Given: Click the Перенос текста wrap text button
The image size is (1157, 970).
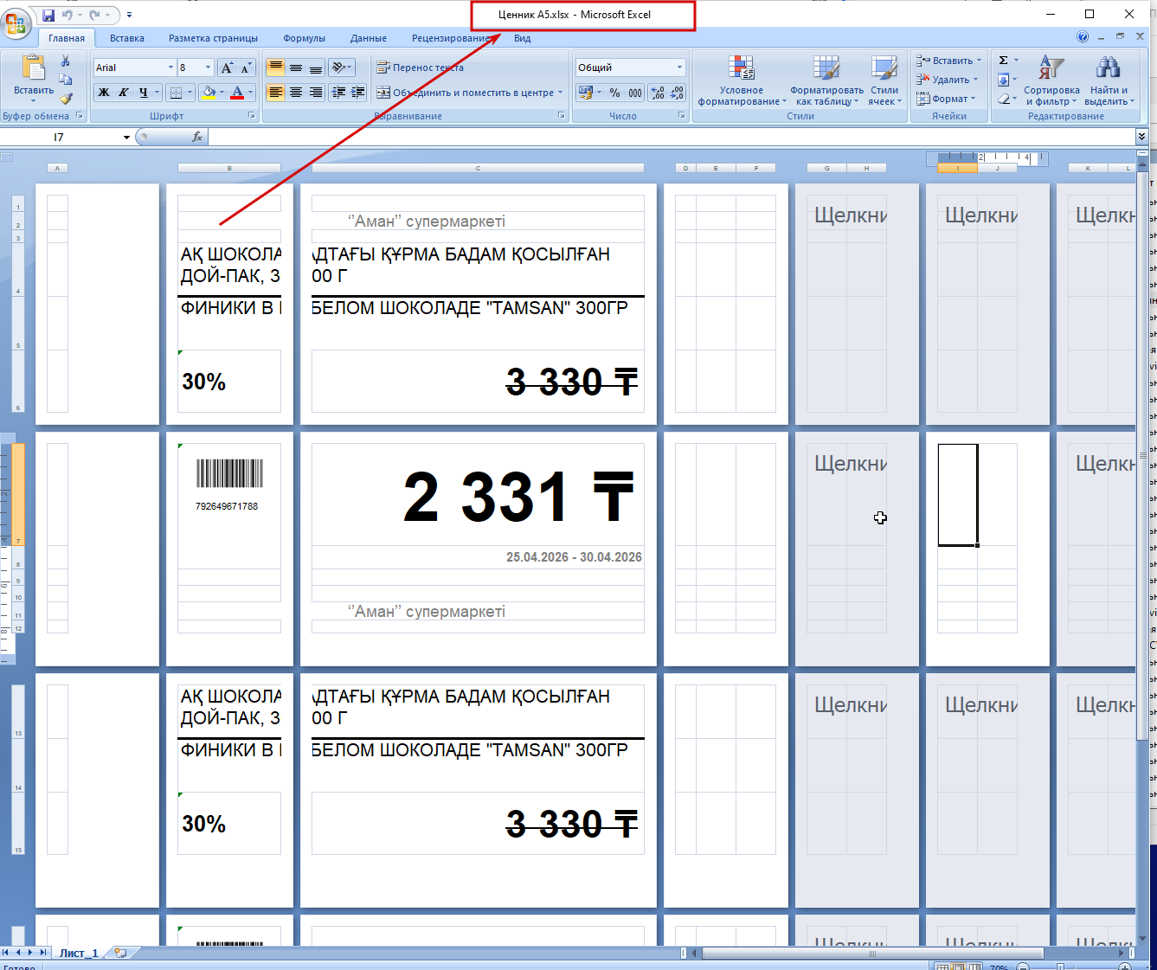Looking at the screenshot, I should [421, 67].
